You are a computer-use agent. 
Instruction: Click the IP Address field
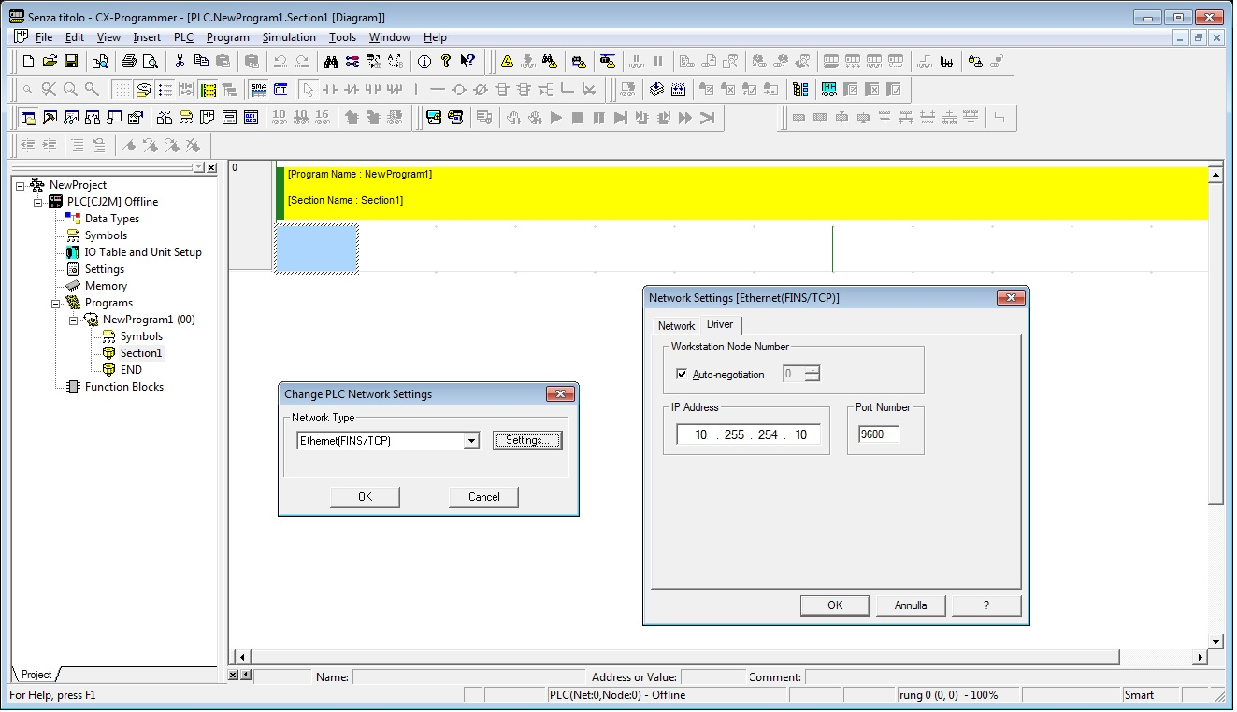(749, 434)
